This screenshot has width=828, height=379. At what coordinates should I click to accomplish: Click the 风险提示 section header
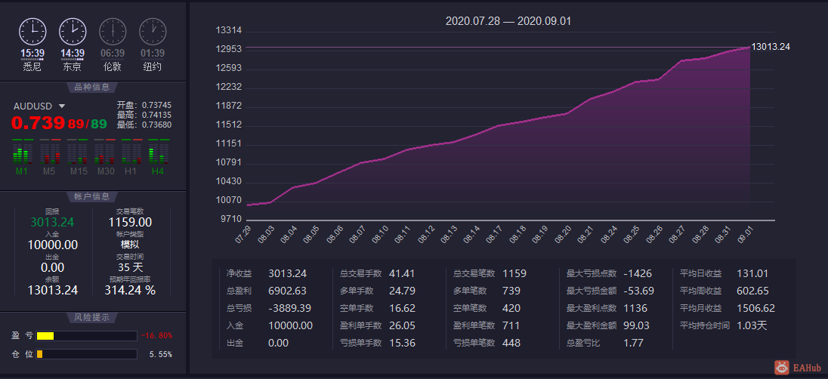pyautogui.click(x=92, y=318)
